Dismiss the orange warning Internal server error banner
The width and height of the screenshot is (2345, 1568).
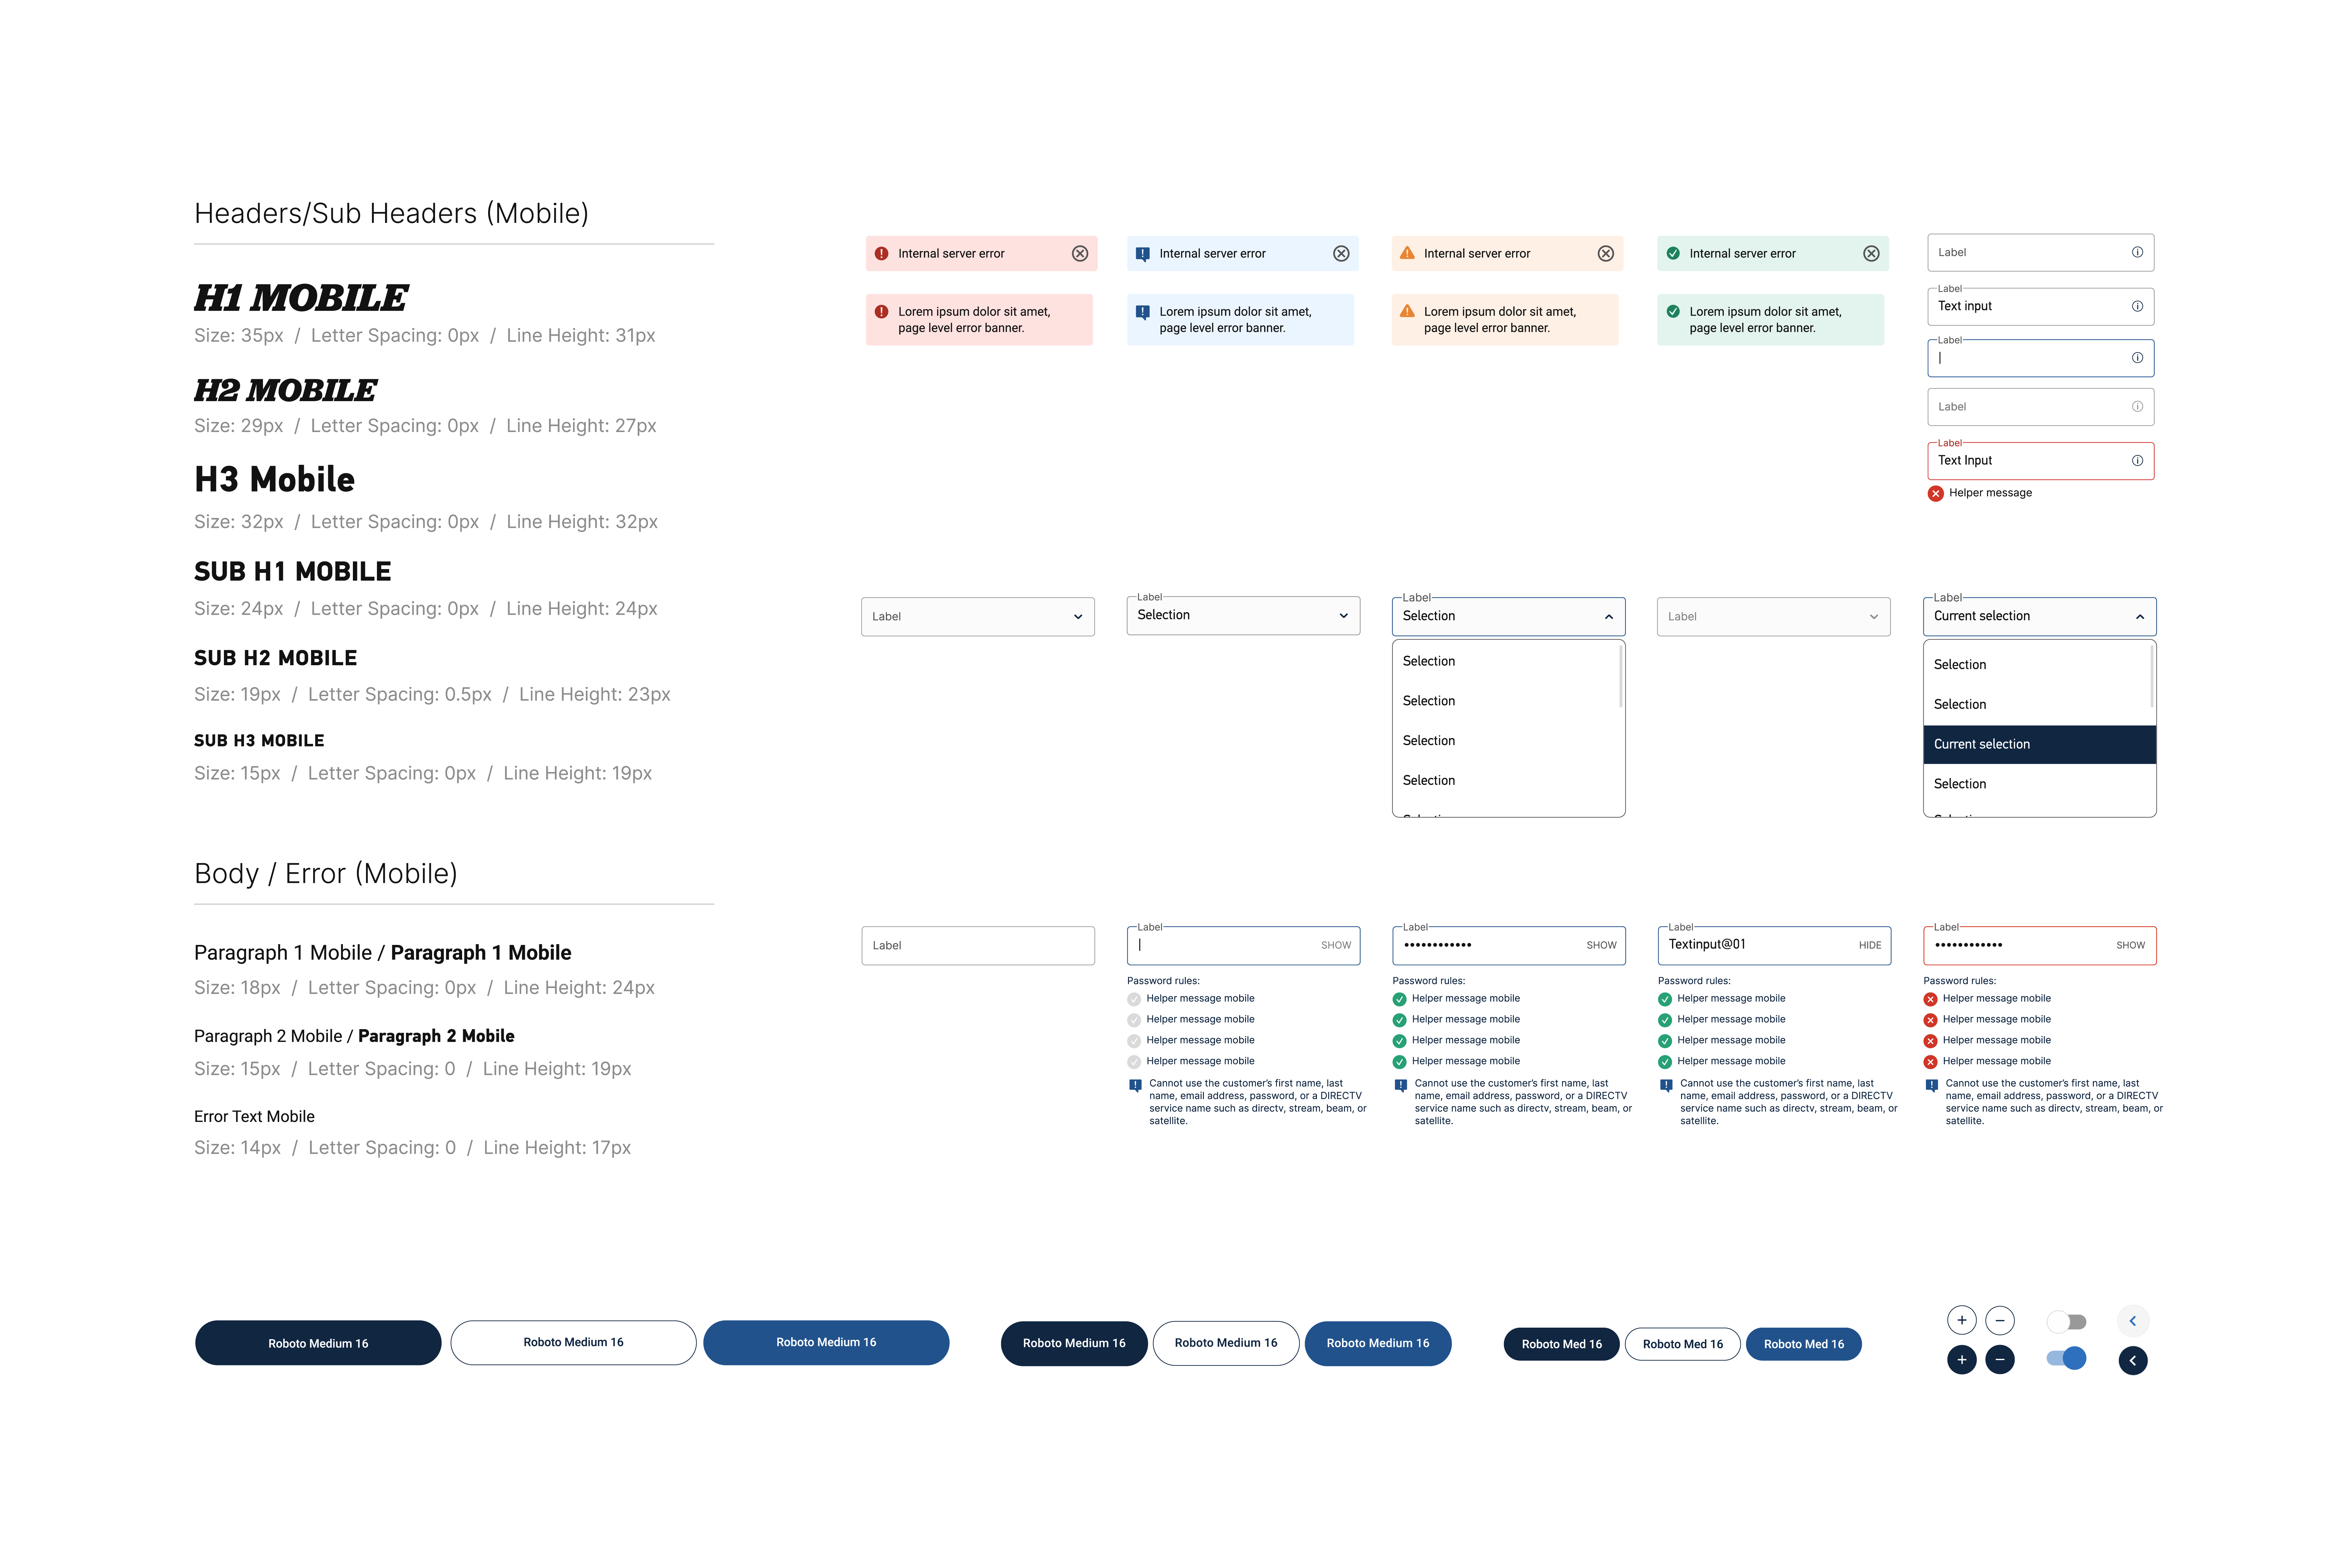coord(1606,254)
